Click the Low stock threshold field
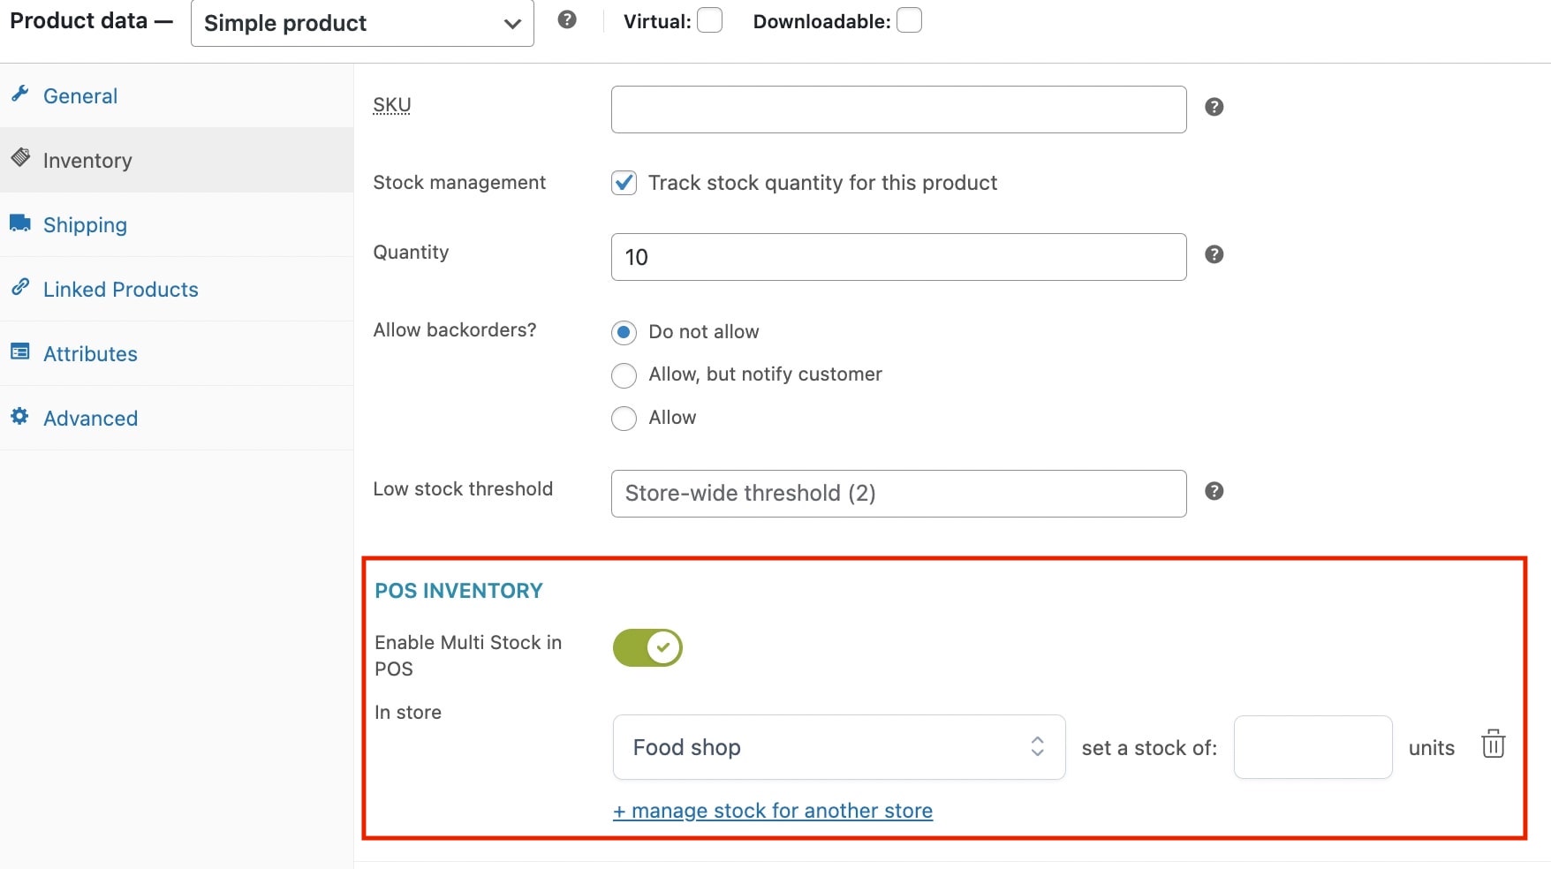 (x=898, y=494)
